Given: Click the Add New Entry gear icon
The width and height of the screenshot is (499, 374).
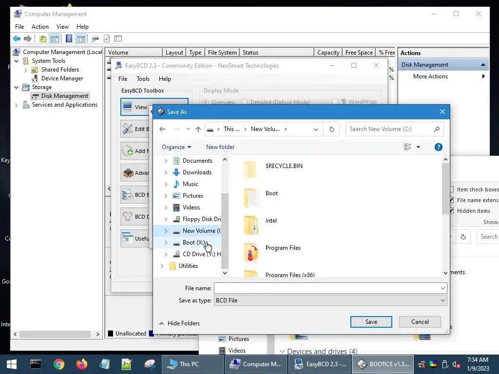Looking at the screenshot, I should [128, 151].
